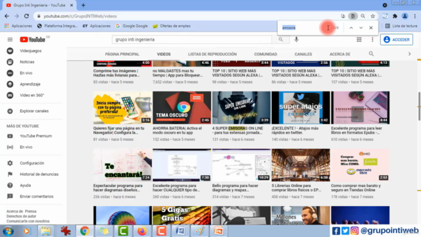The image size is (421, 237).
Task: Open Lista de lectura reading list
Action: click(401, 26)
